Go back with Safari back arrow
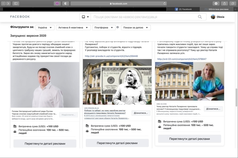 [4, 3]
